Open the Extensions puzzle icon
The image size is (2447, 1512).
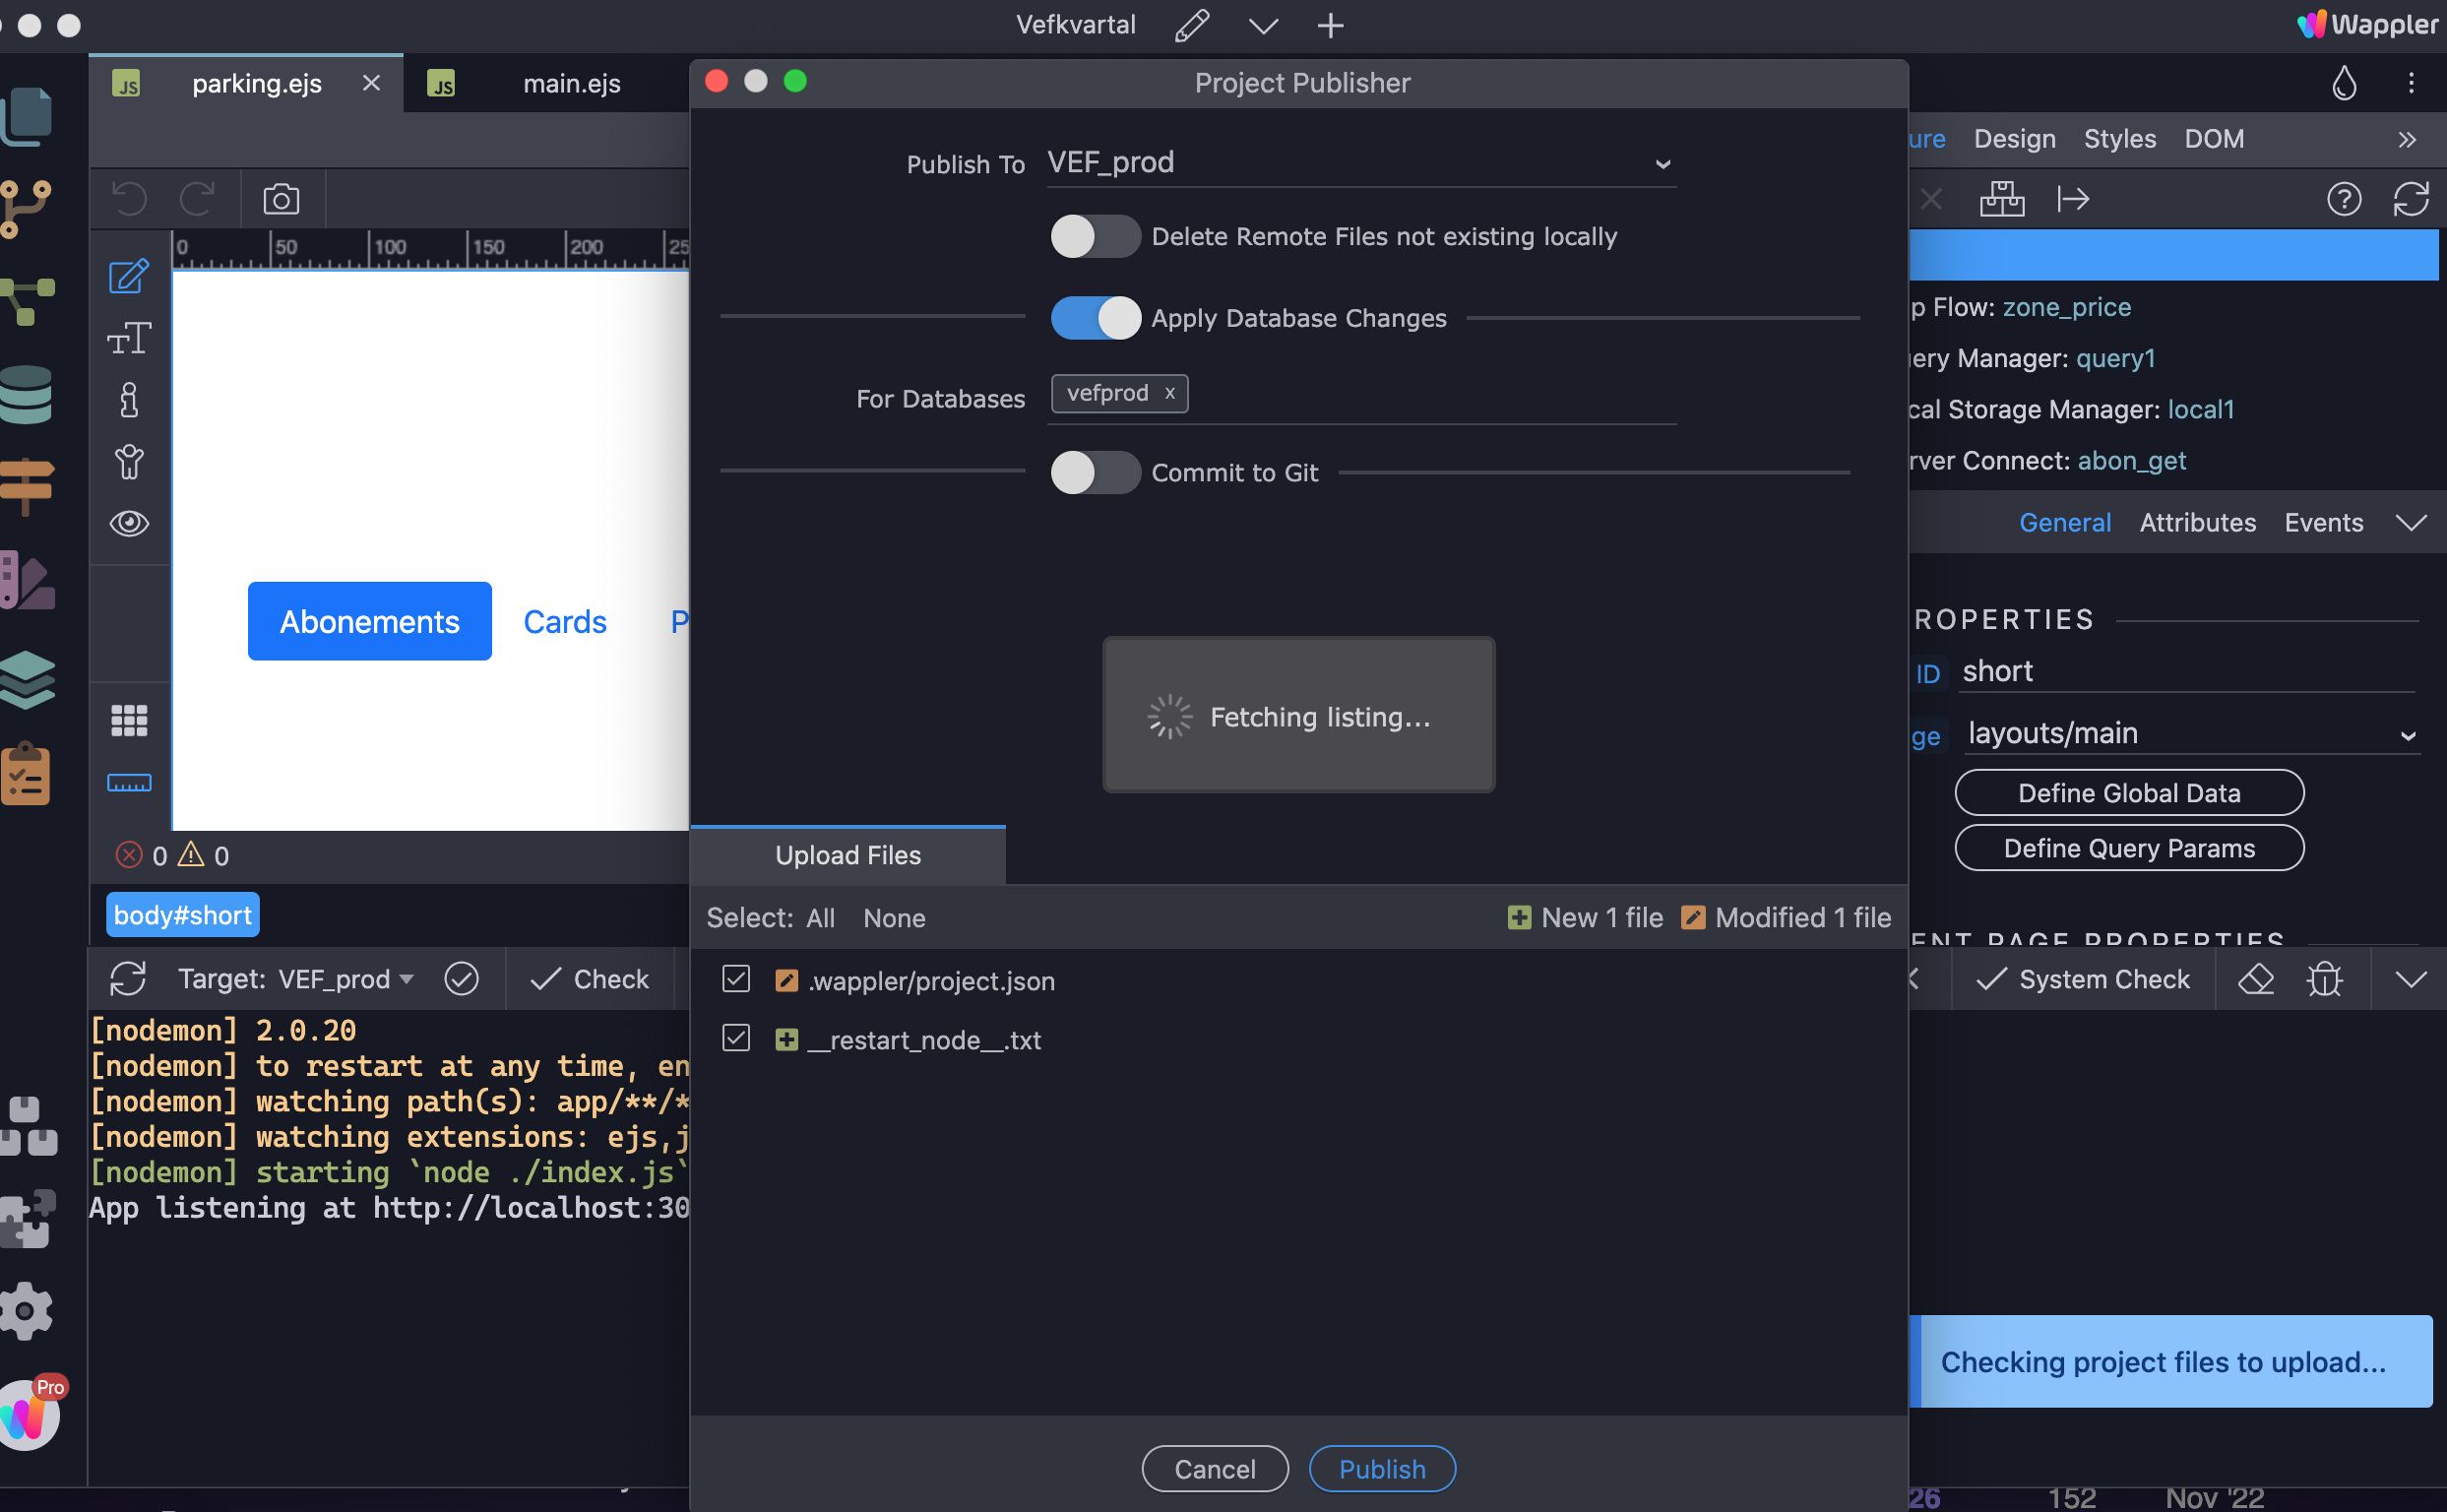pos(27,1218)
